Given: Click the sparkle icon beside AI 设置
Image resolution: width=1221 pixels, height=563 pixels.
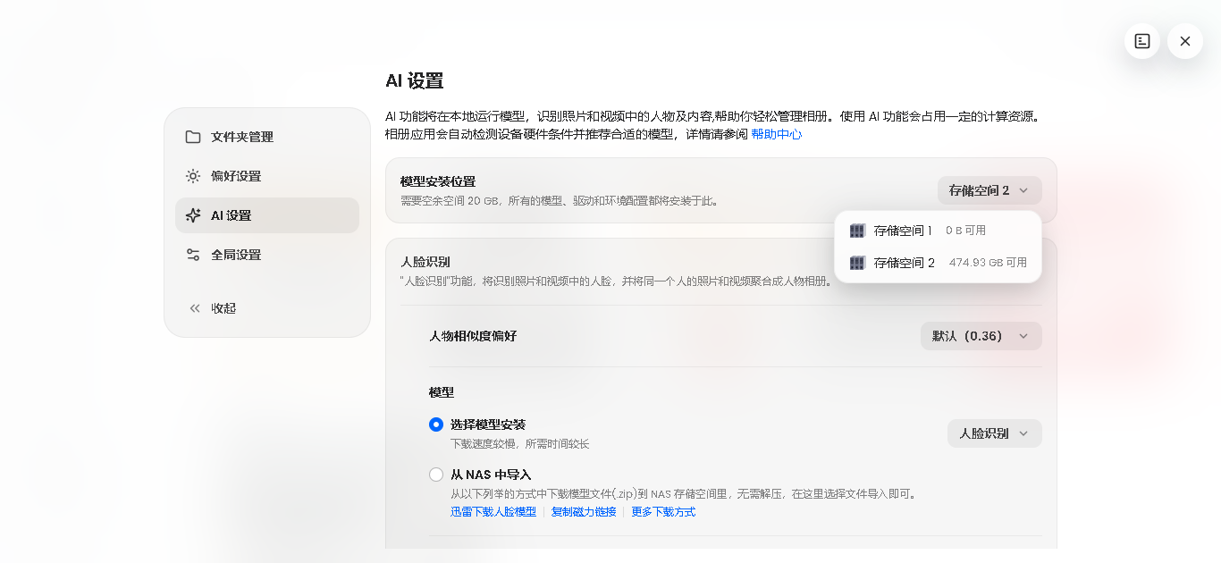Looking at the screenshot, I should tap(193, 215).
